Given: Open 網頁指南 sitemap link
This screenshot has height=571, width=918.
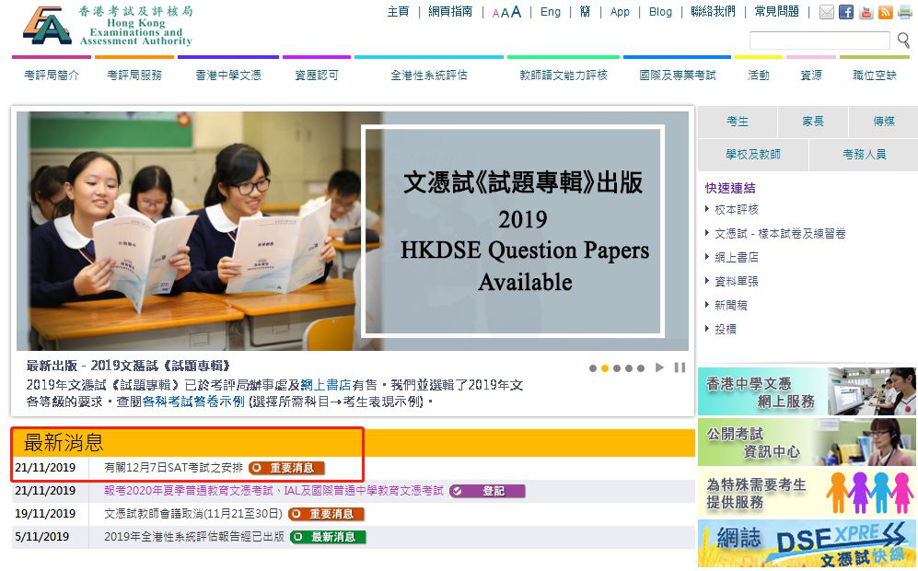Looking at the screenshot, I should pos(450,12).
